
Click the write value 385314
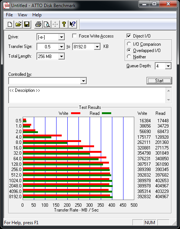click(144, 191)
